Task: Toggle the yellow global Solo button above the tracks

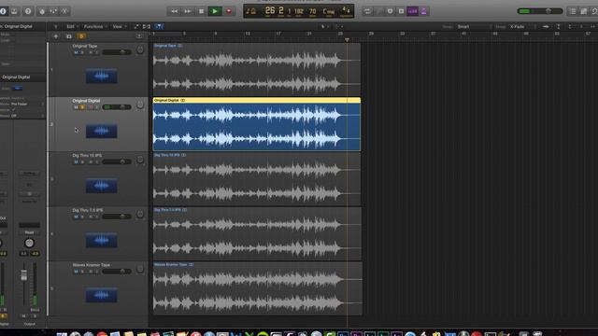Action: pos(81,36)
